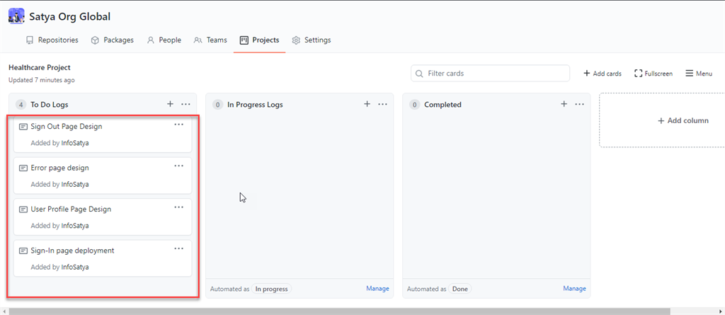The height and width of the screenshot is (315, 725).
Task: Enter Fullscreen project view
Action: 653,74
